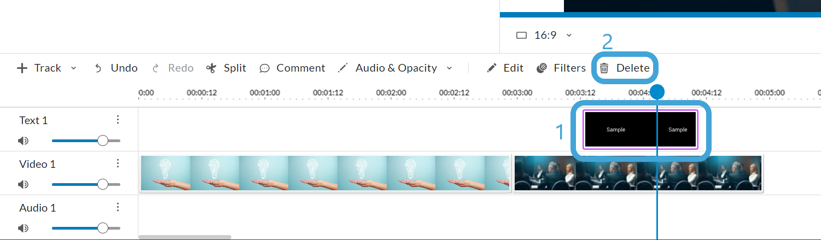821x240 pixels.
Task: Expand the Audio & Opacity dropdown arrow
Action: click(450, 68)
